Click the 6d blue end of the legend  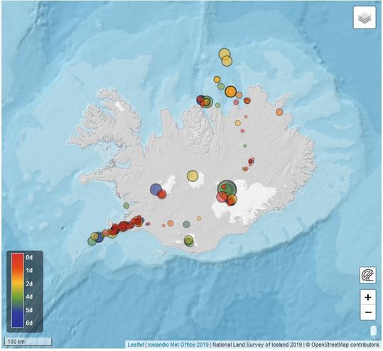point(18,323)
